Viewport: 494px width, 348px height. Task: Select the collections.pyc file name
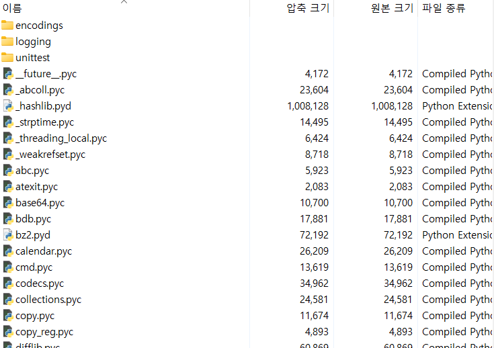48,300
